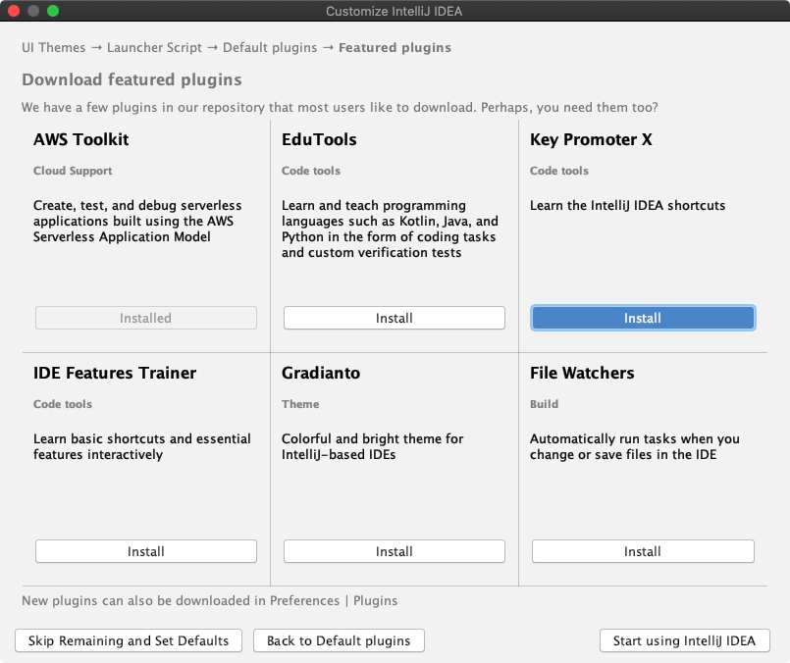
Task: Click 'Colorful and bright theme' description
Action: [372, 446]
